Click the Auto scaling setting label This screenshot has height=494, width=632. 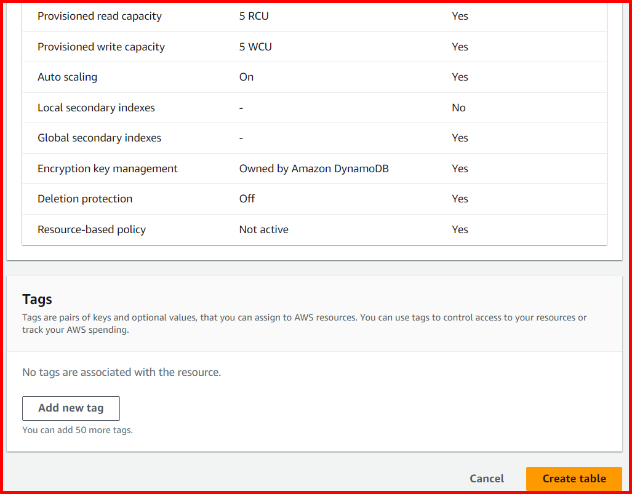(x=67, y=77)
